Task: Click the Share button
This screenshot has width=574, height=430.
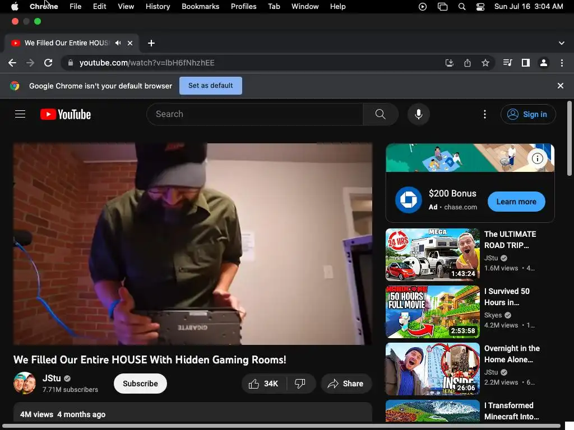Action: coord(346,384)
